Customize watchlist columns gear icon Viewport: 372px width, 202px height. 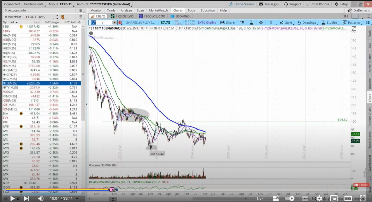[79, 22]
